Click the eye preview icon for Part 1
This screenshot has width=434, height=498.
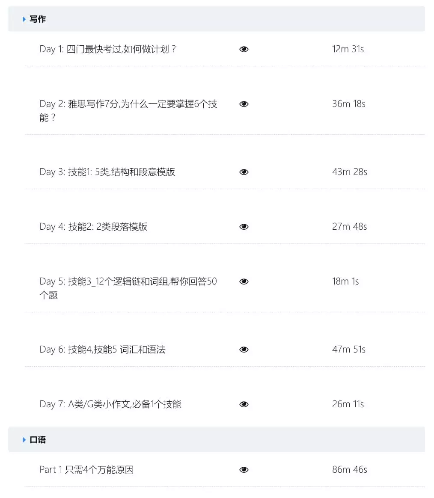pyautogui.click(x=244, y=470)
